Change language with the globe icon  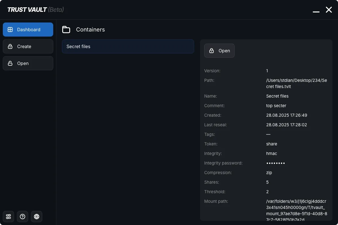click(x=37, y=217)
